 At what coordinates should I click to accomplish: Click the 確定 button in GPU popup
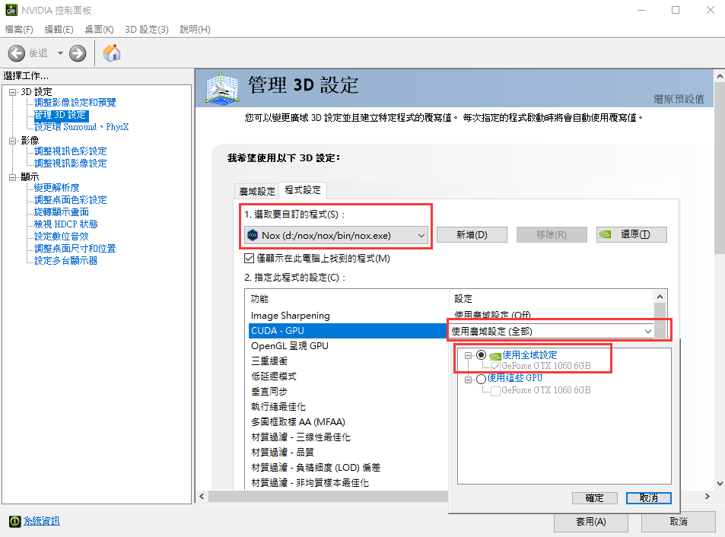point(594,498)
